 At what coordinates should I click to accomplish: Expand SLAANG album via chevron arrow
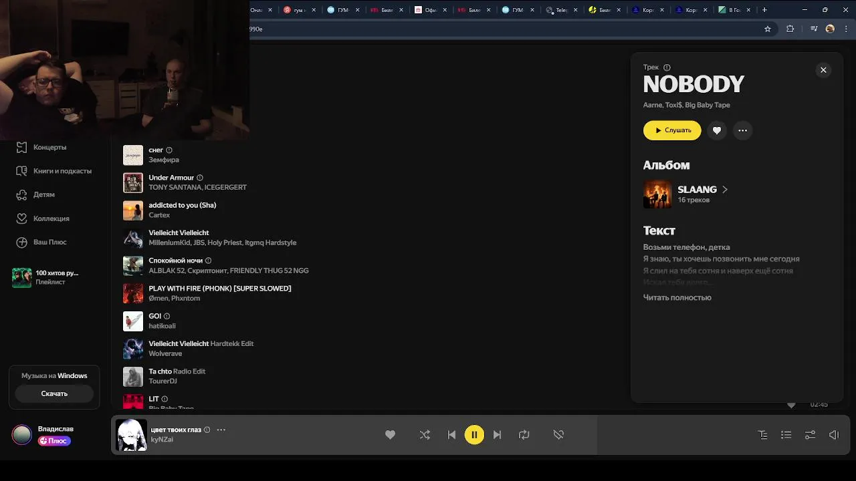point(725,190)
